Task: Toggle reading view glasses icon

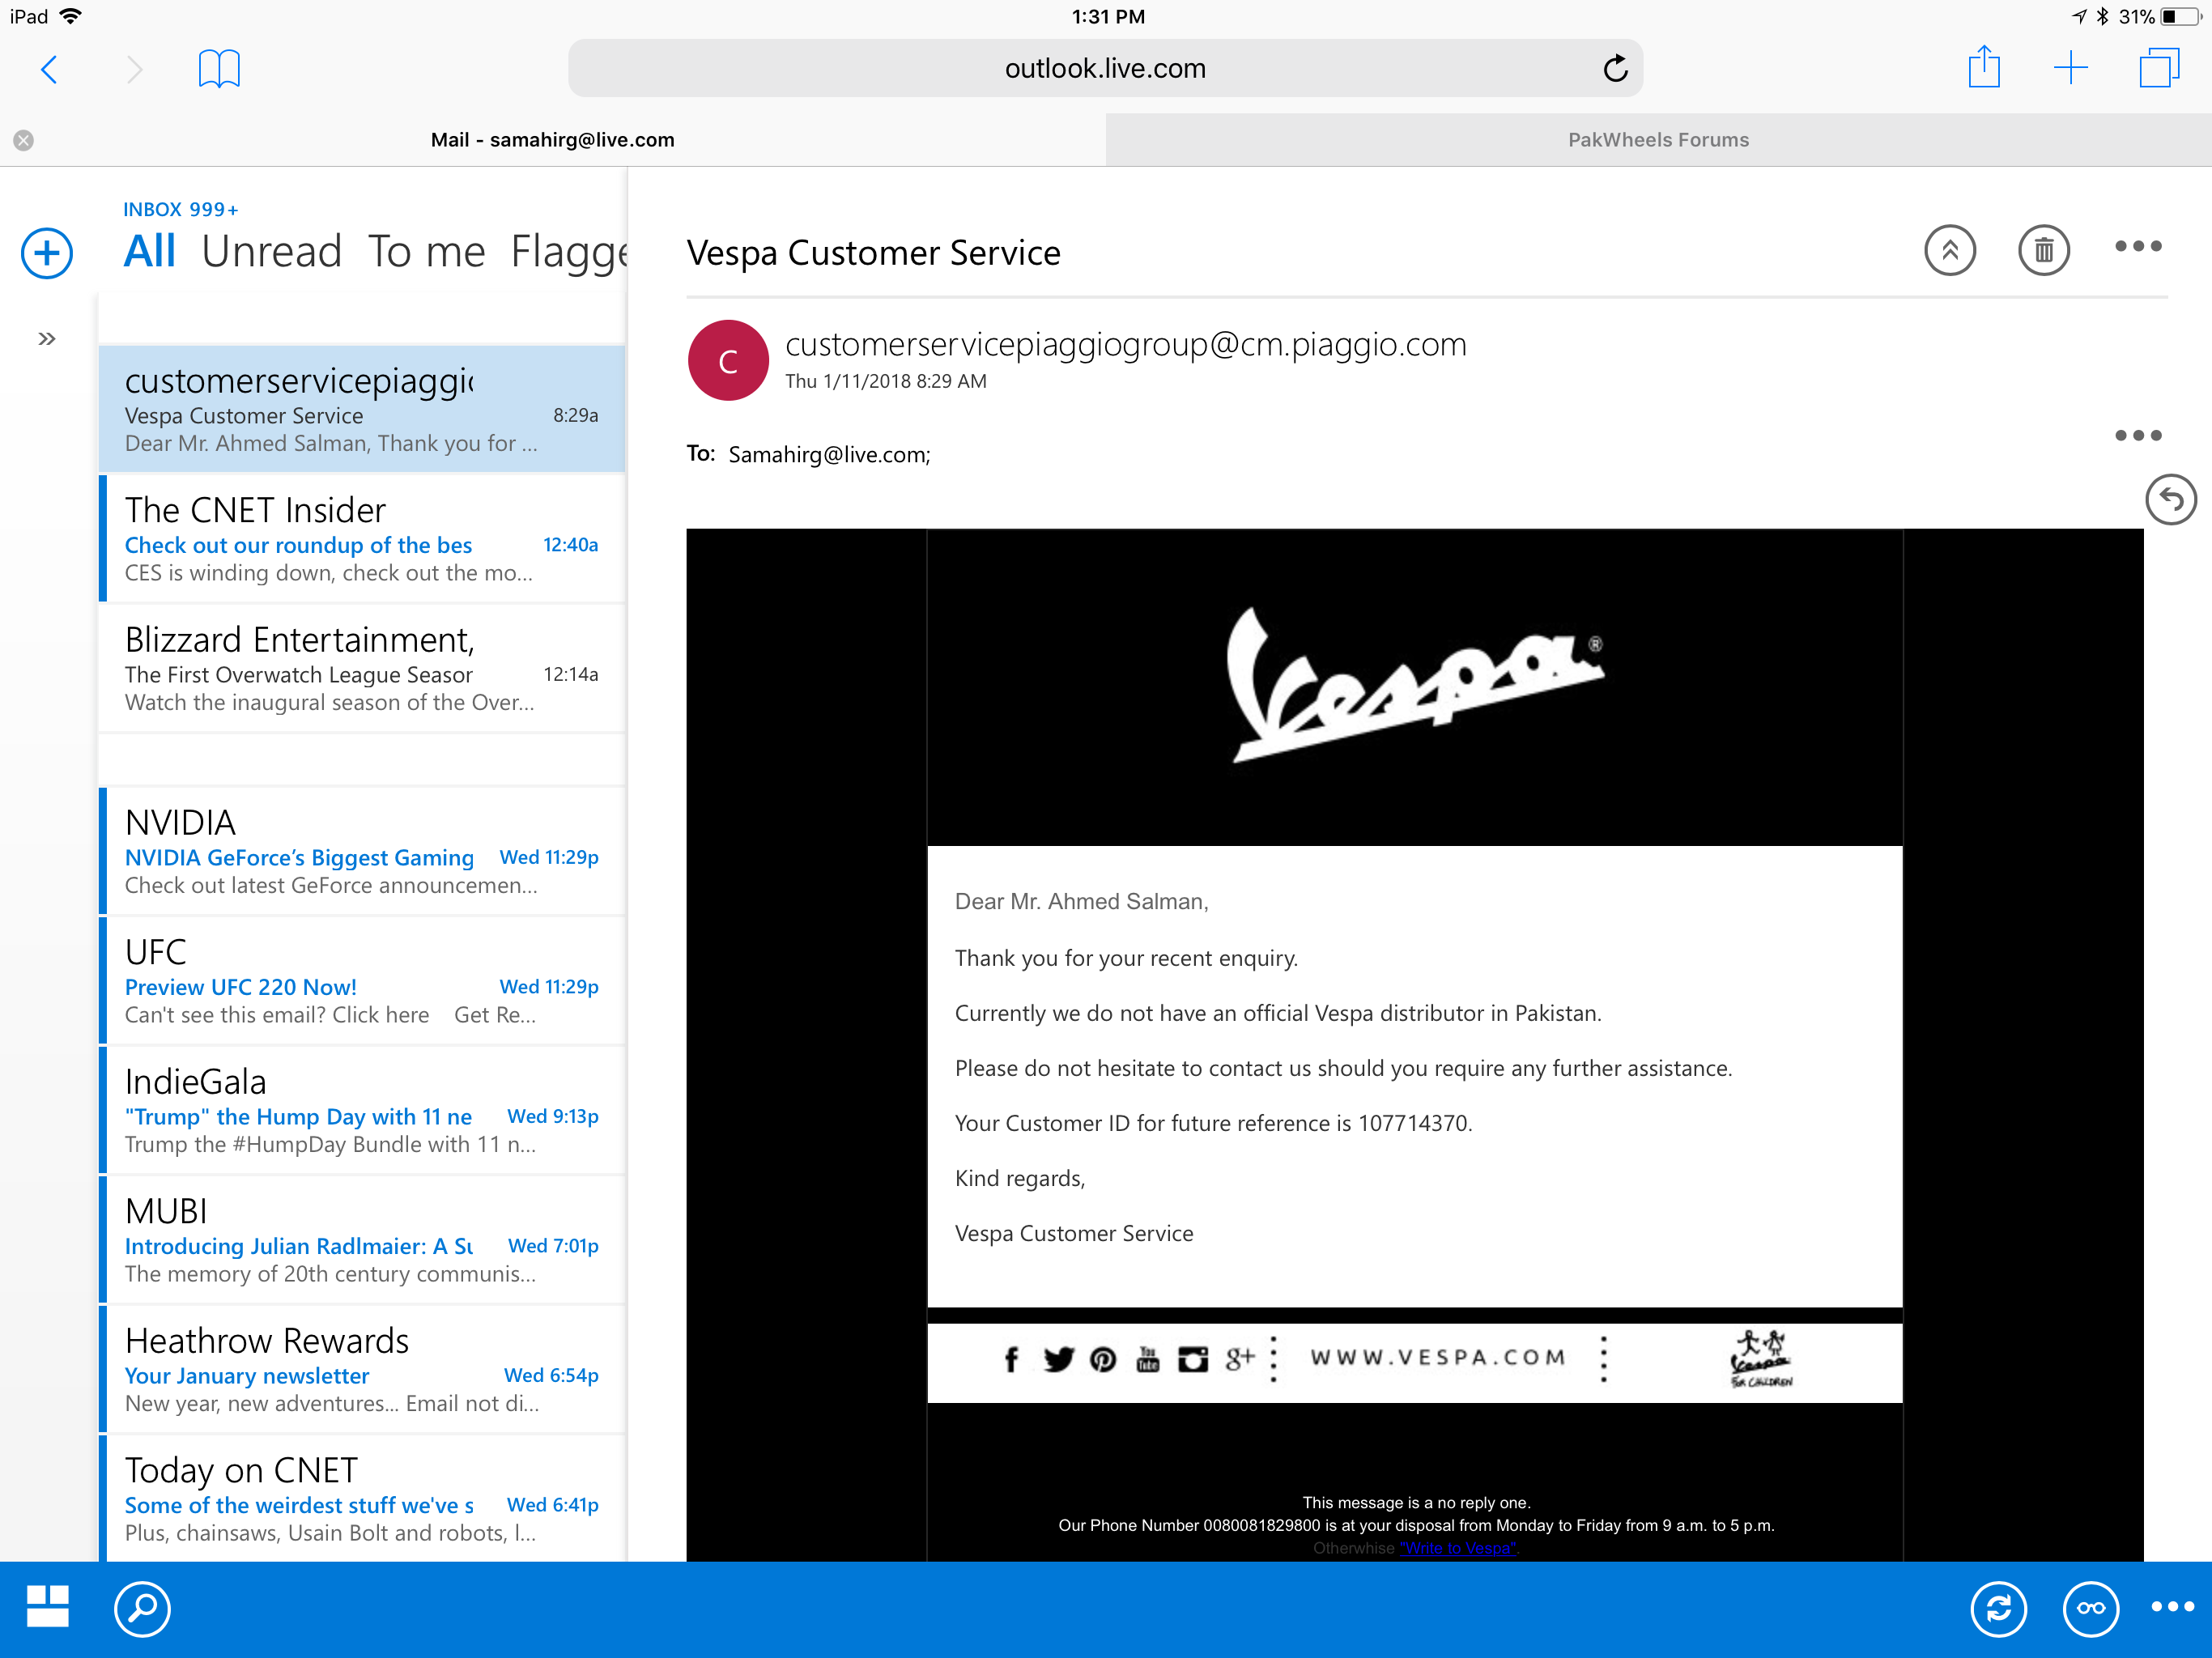Action: coord(2090,1608)
